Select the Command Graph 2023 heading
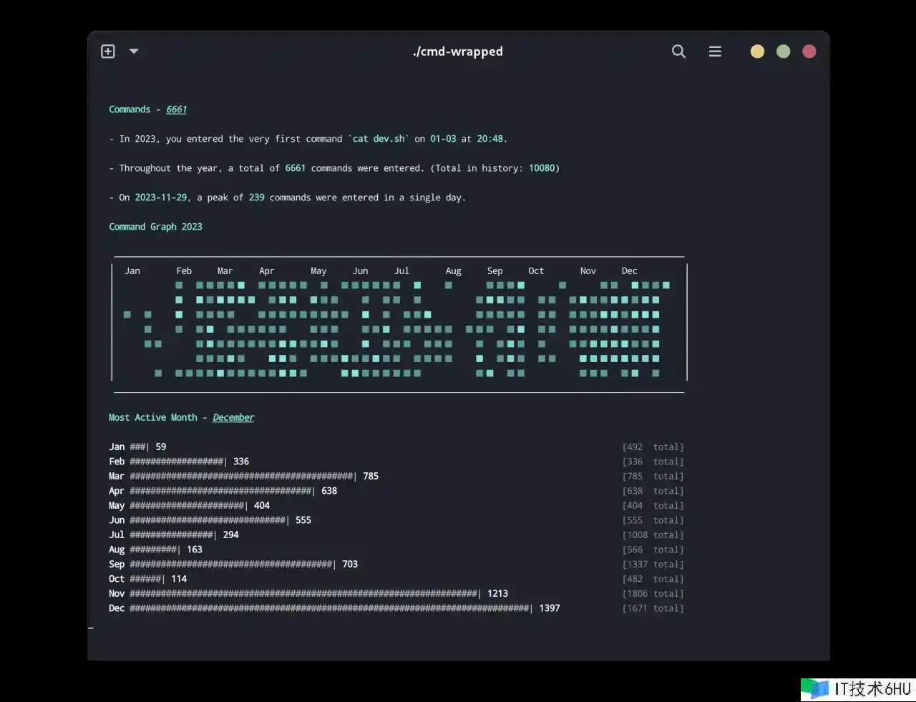The height and width of the screenshot is (702, 916). coord(155,227)
